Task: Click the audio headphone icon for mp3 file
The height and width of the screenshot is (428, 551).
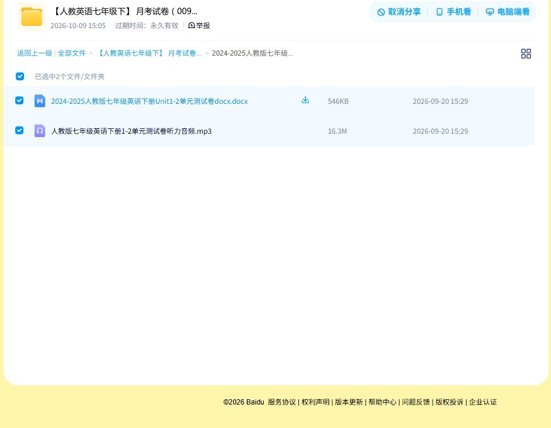Action: pos(40,131)
